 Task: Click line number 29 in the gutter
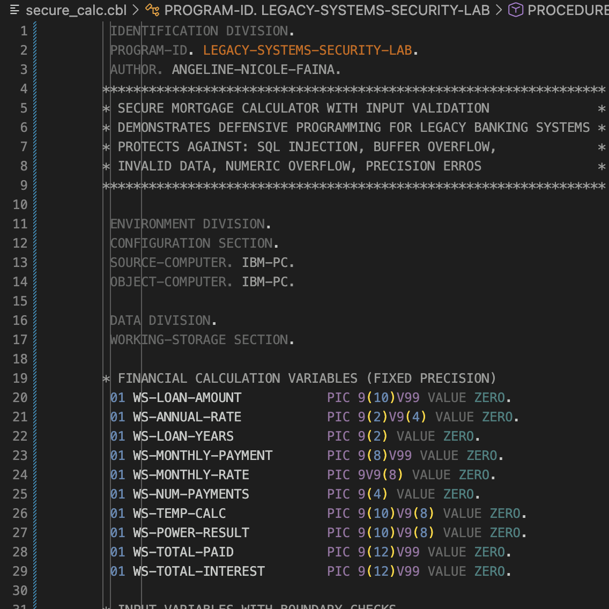tap(20, 571)
